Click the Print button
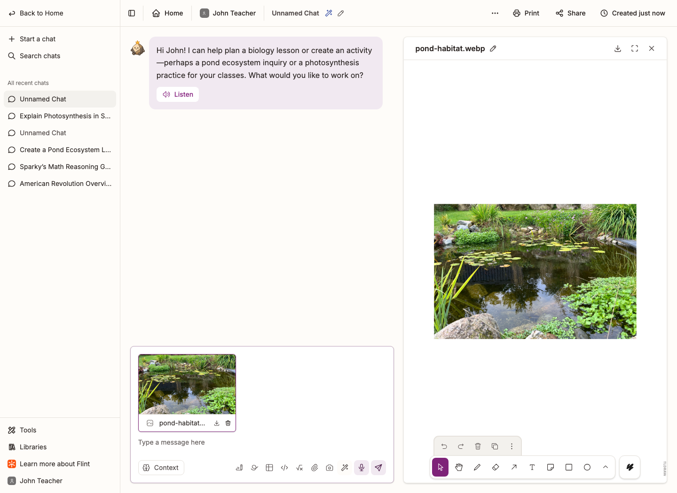The width and height of the screenshot is (677, 493). 526,13
